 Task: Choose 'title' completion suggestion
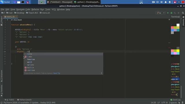pos(63,54)
